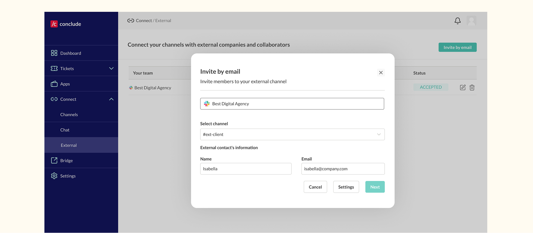Open Chat under Connect

point(81,130)
